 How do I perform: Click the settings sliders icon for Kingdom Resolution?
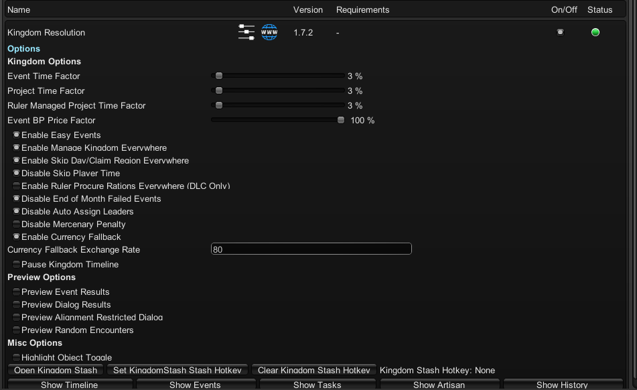click(246, 32)
